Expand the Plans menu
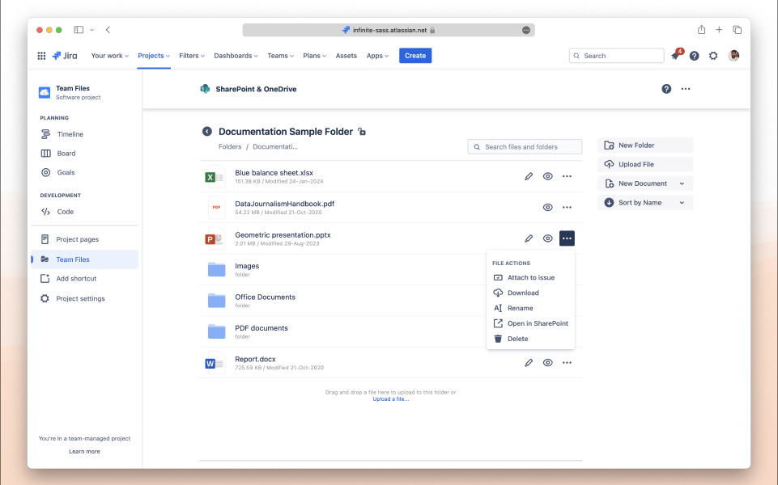The image size is (778, 485). (x=315, y=56)
